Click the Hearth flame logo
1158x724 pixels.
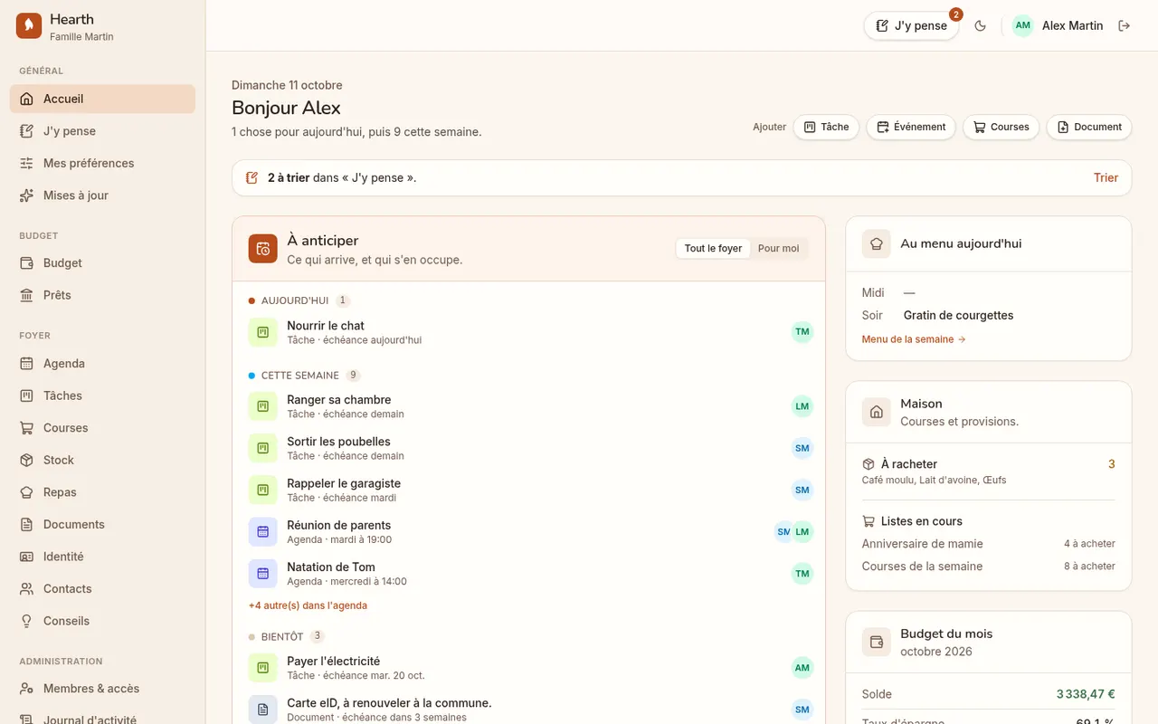(29, 26)
